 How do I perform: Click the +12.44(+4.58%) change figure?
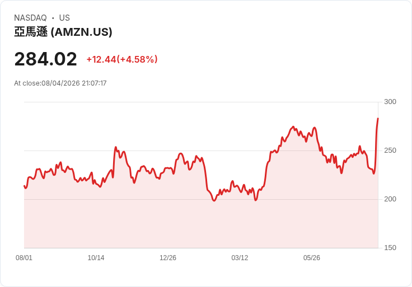coord(122,59)
